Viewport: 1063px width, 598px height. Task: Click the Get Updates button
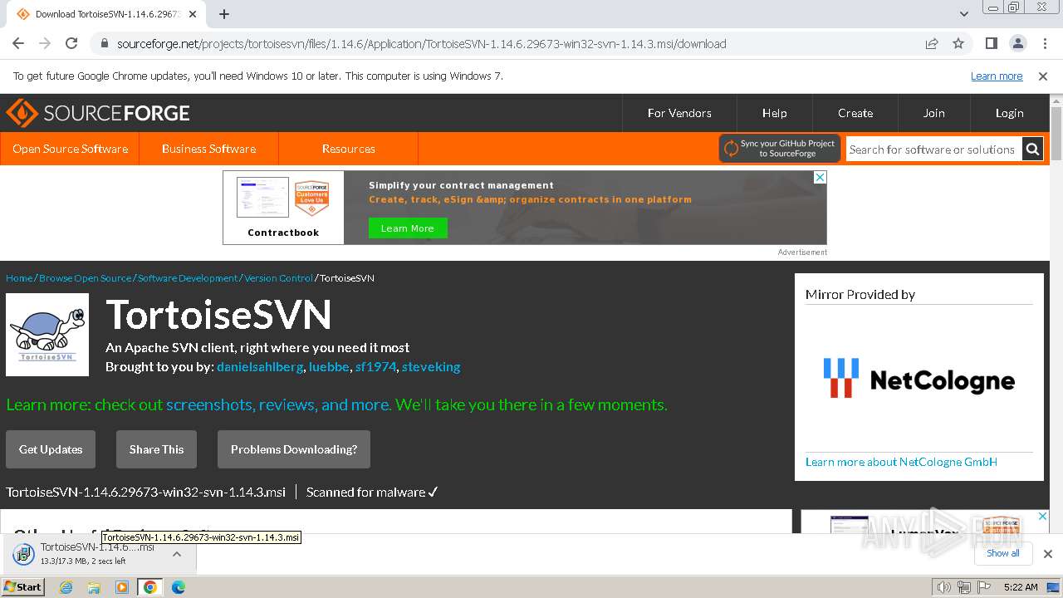[x=51, y=449]
